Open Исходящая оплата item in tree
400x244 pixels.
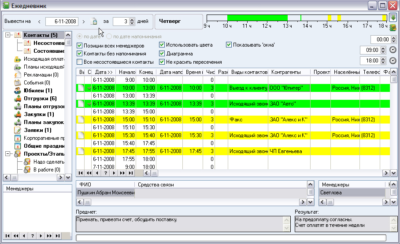point(44,59)
